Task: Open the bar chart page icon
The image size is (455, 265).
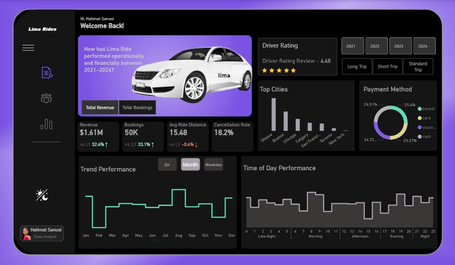Action: 46,124
